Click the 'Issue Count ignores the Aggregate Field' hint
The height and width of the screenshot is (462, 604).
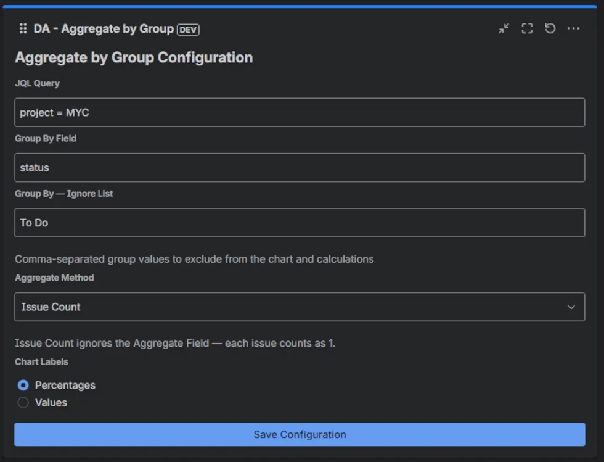tap(175, 343)
